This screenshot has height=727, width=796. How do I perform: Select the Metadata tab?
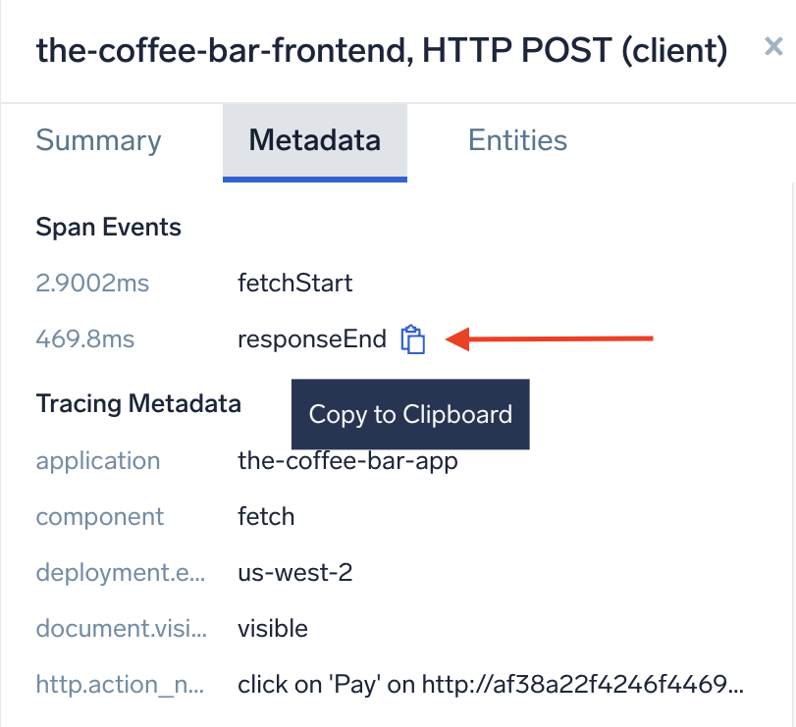[314, 140]
